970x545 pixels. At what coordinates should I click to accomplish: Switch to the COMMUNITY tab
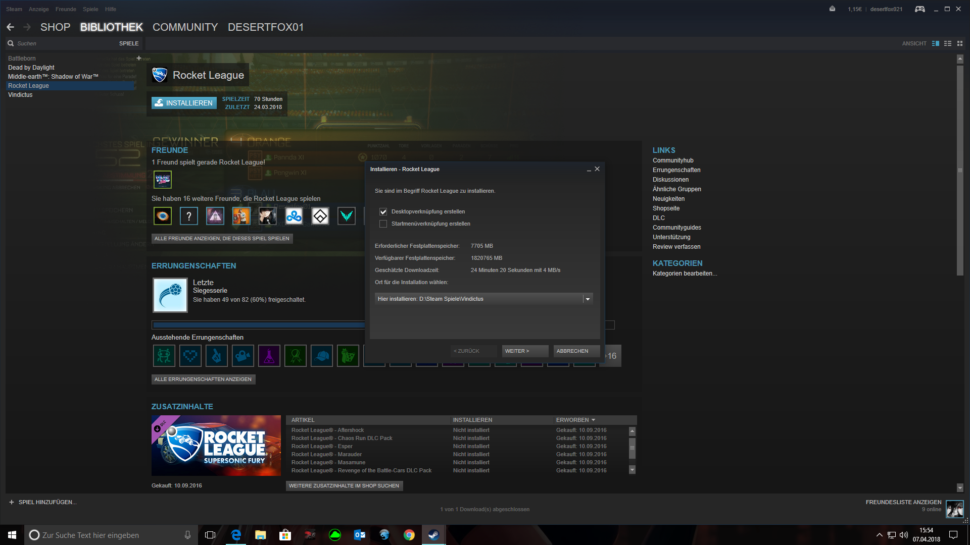coord(185,27)
